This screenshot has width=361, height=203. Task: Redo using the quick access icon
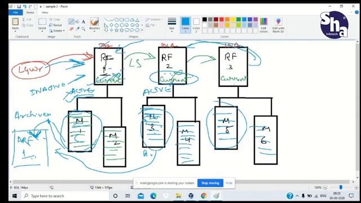click(x=30, y=6)
